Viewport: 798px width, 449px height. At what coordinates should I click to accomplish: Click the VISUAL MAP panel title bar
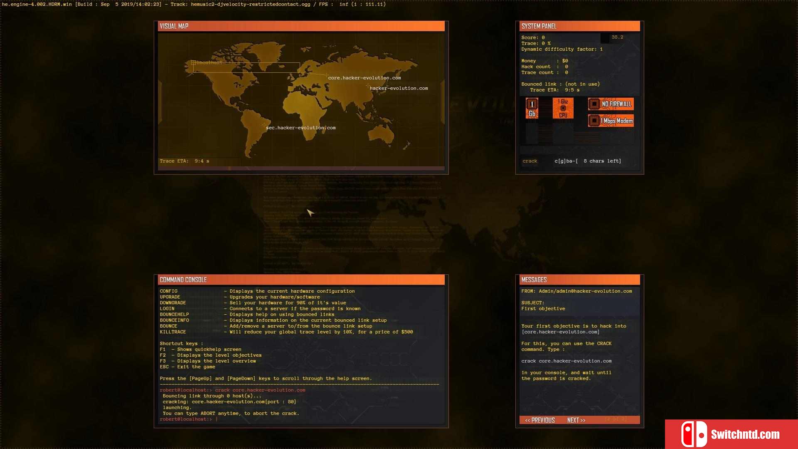[301, 26]
